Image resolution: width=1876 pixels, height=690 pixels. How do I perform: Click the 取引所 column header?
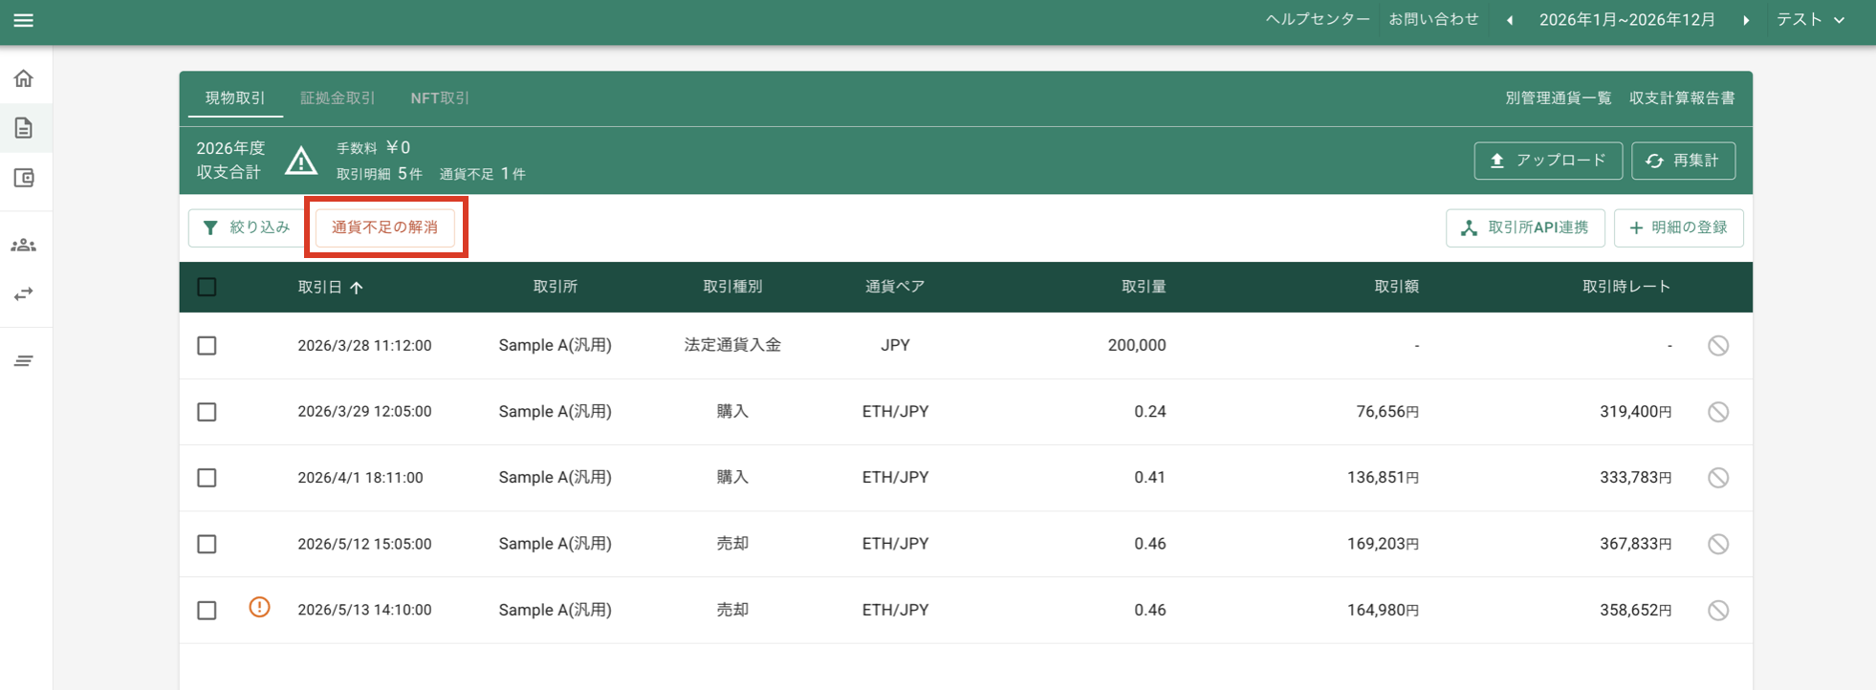[555, 287]
